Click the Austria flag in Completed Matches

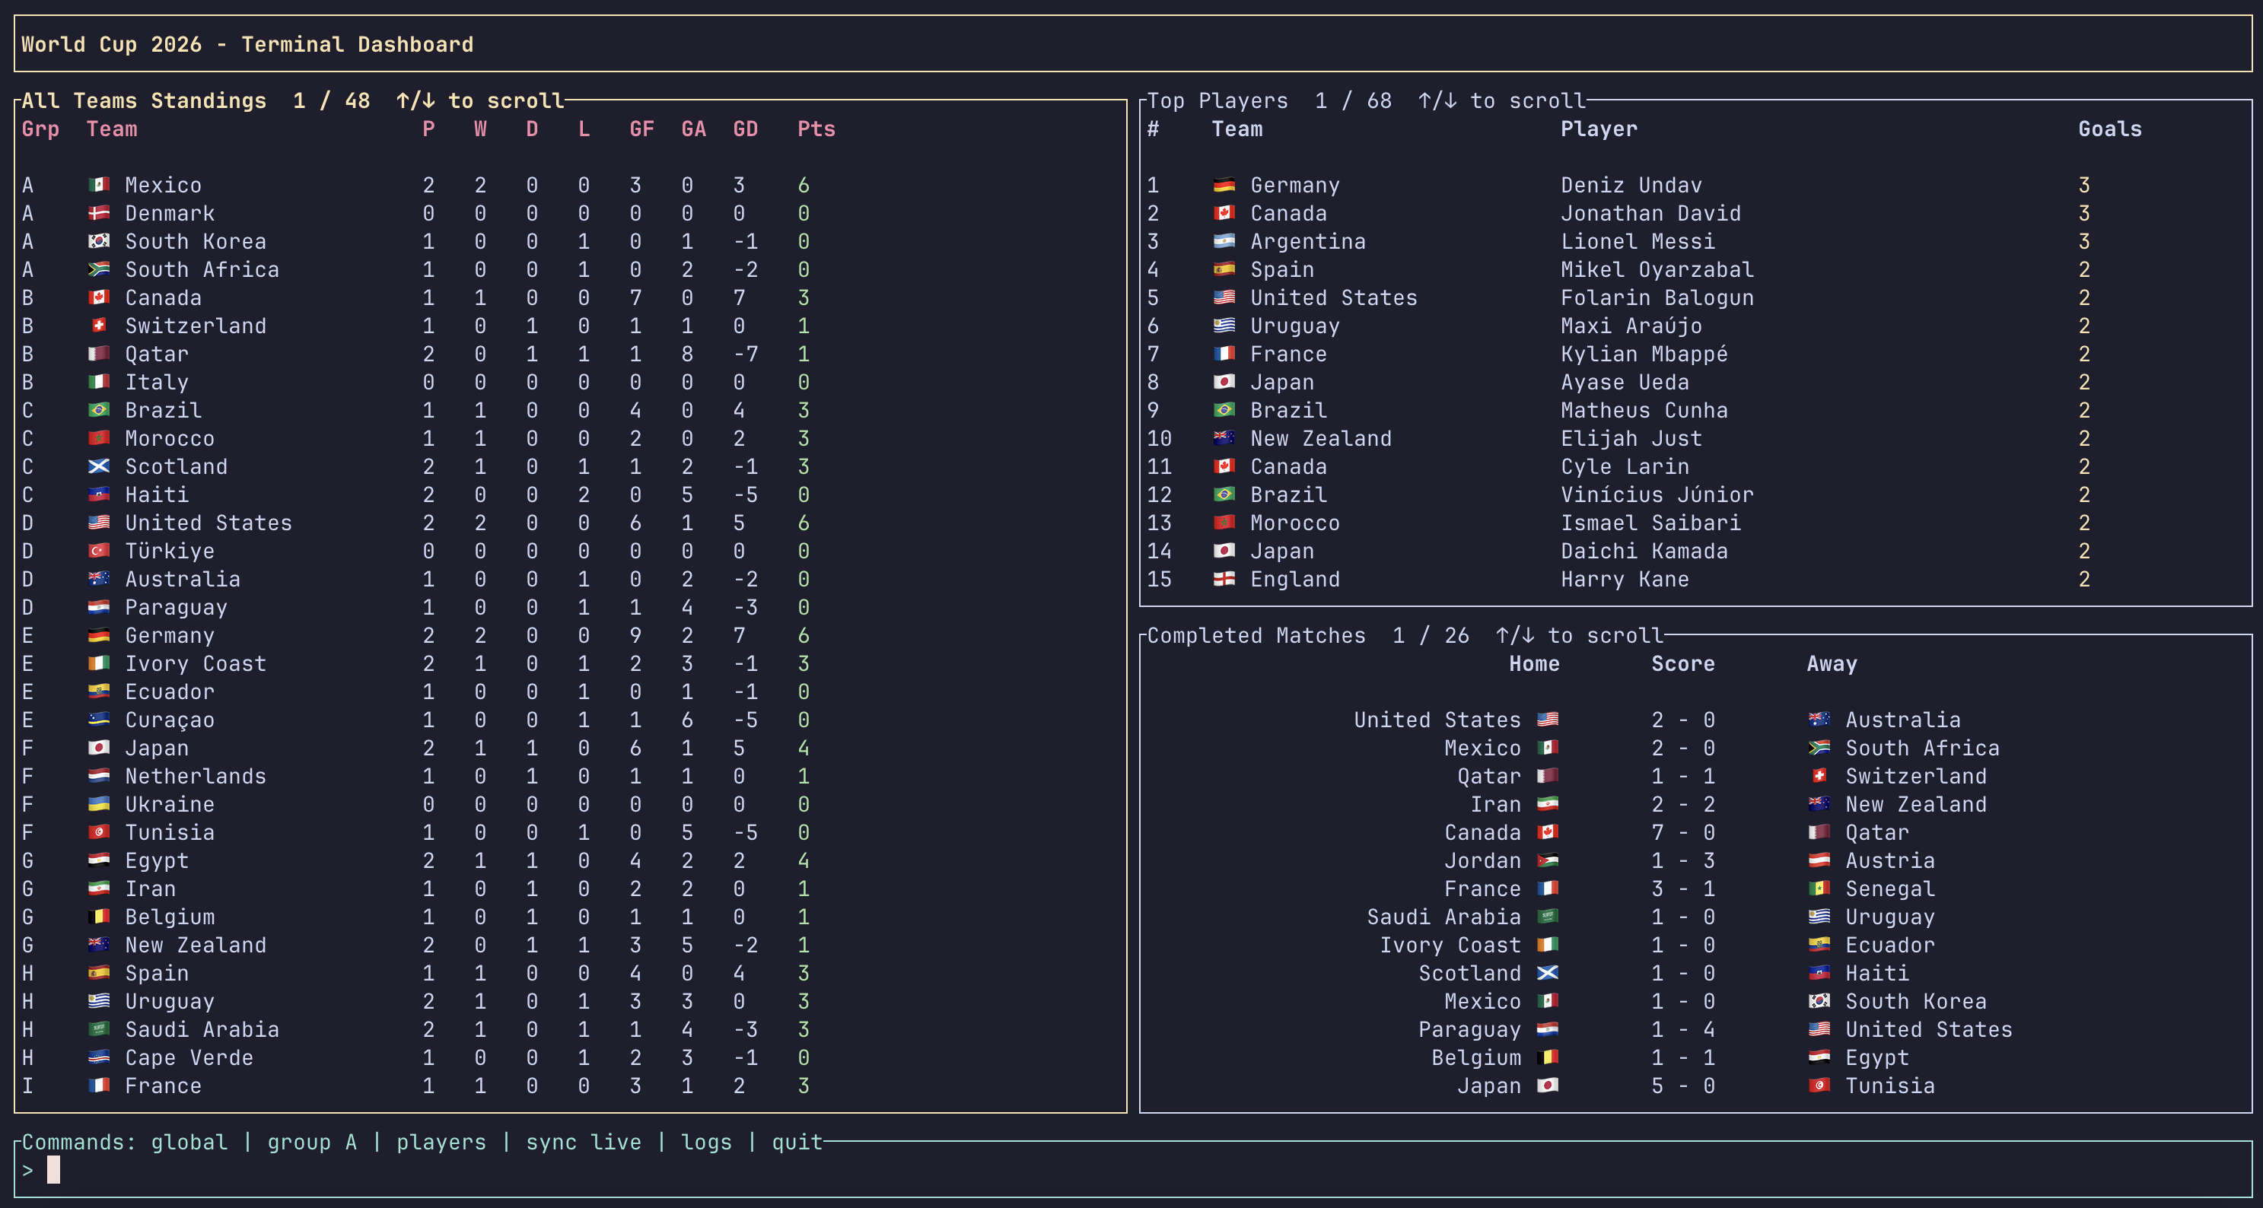pyautogui.click(x=1819, y=860)
